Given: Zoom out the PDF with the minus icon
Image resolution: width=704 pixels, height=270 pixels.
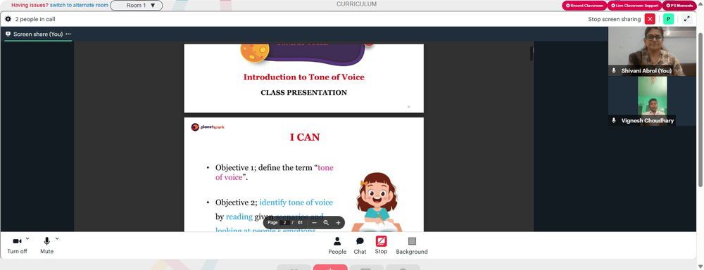Looking at the screenshot, I should click(x=314, y=222).
